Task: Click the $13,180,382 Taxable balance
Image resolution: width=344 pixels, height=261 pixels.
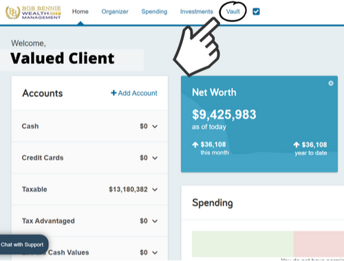Action: 128,190
